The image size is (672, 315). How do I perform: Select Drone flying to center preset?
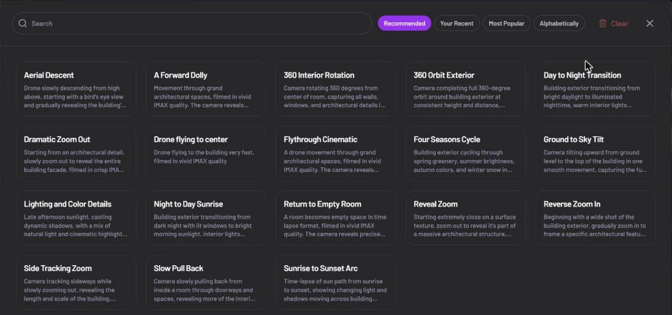pyautogui.click(x=206, y=153)
